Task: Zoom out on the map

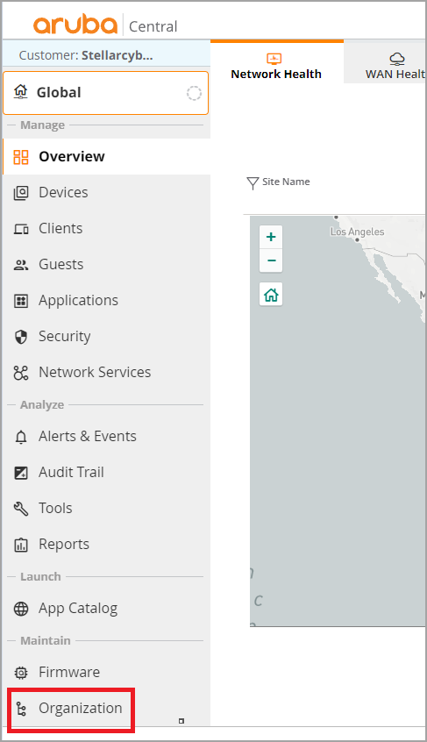Action: (271, 260)
